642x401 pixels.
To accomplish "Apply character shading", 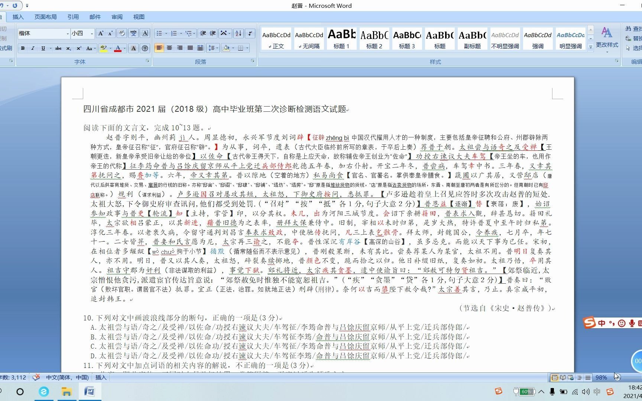I will pos(133,48).
